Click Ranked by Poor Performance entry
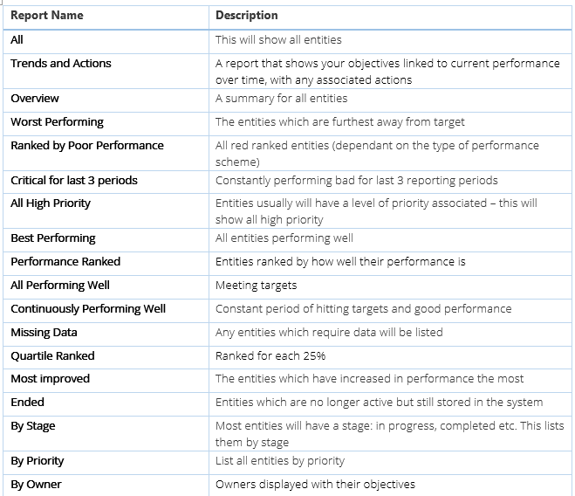This screenshot has width=575, height=496. pos(87,145)
